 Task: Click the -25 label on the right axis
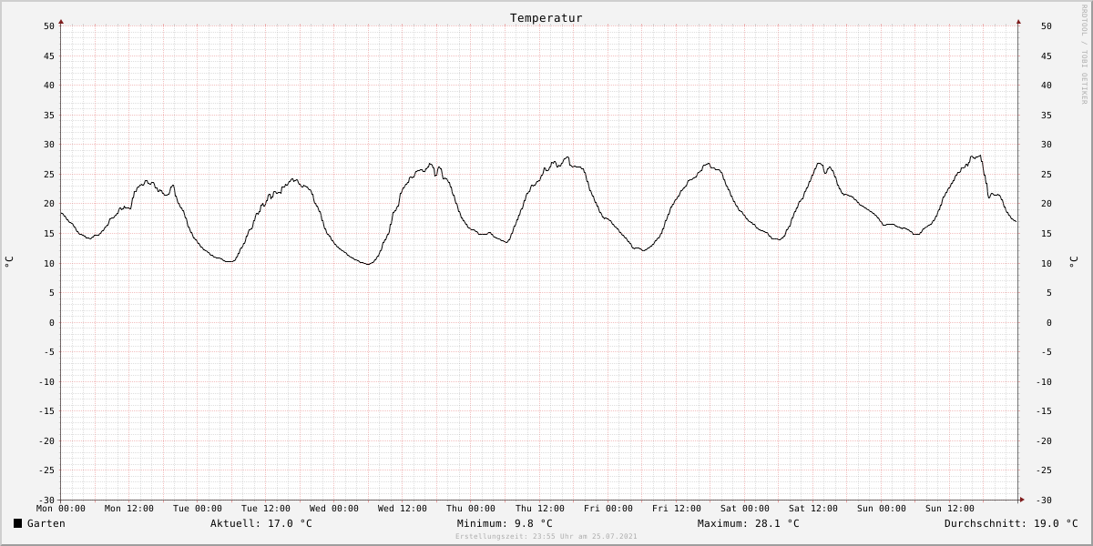[1044, 470]
